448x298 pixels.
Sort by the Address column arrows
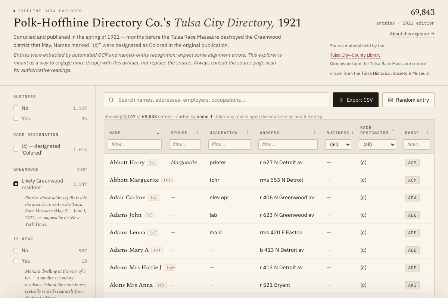[x=314, y=133]
